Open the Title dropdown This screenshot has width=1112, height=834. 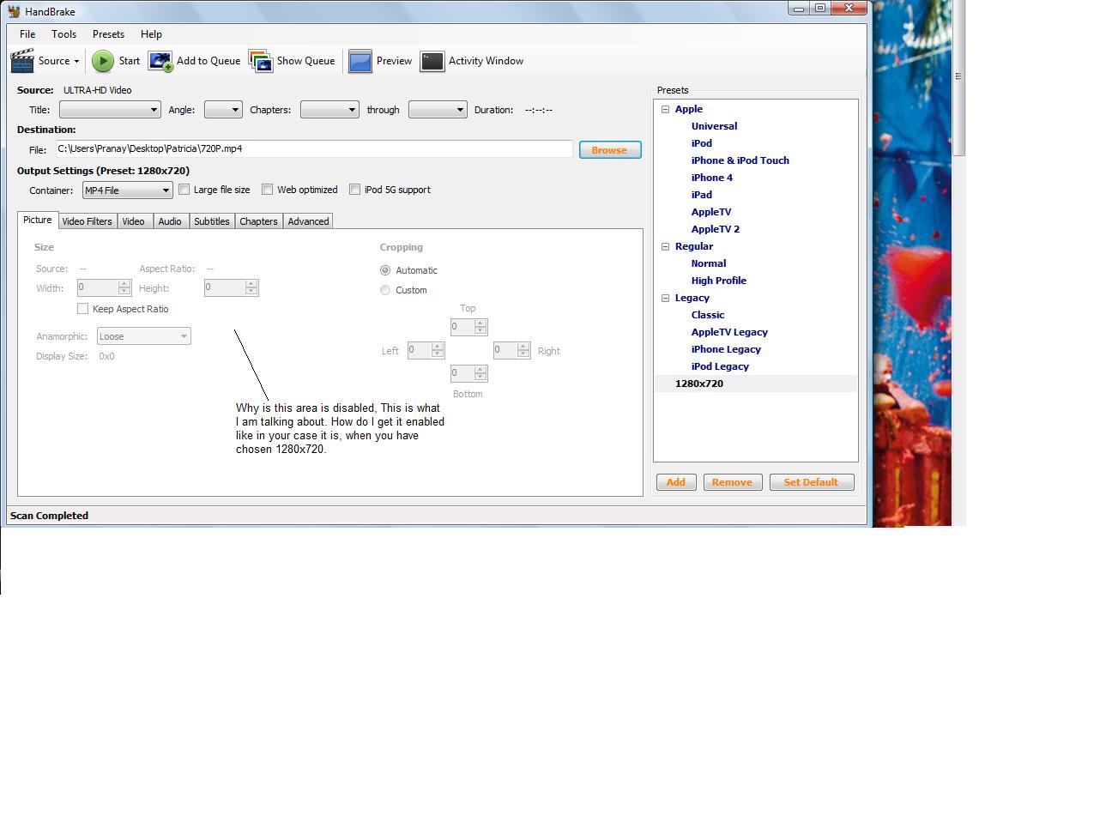tap(110, 110)
